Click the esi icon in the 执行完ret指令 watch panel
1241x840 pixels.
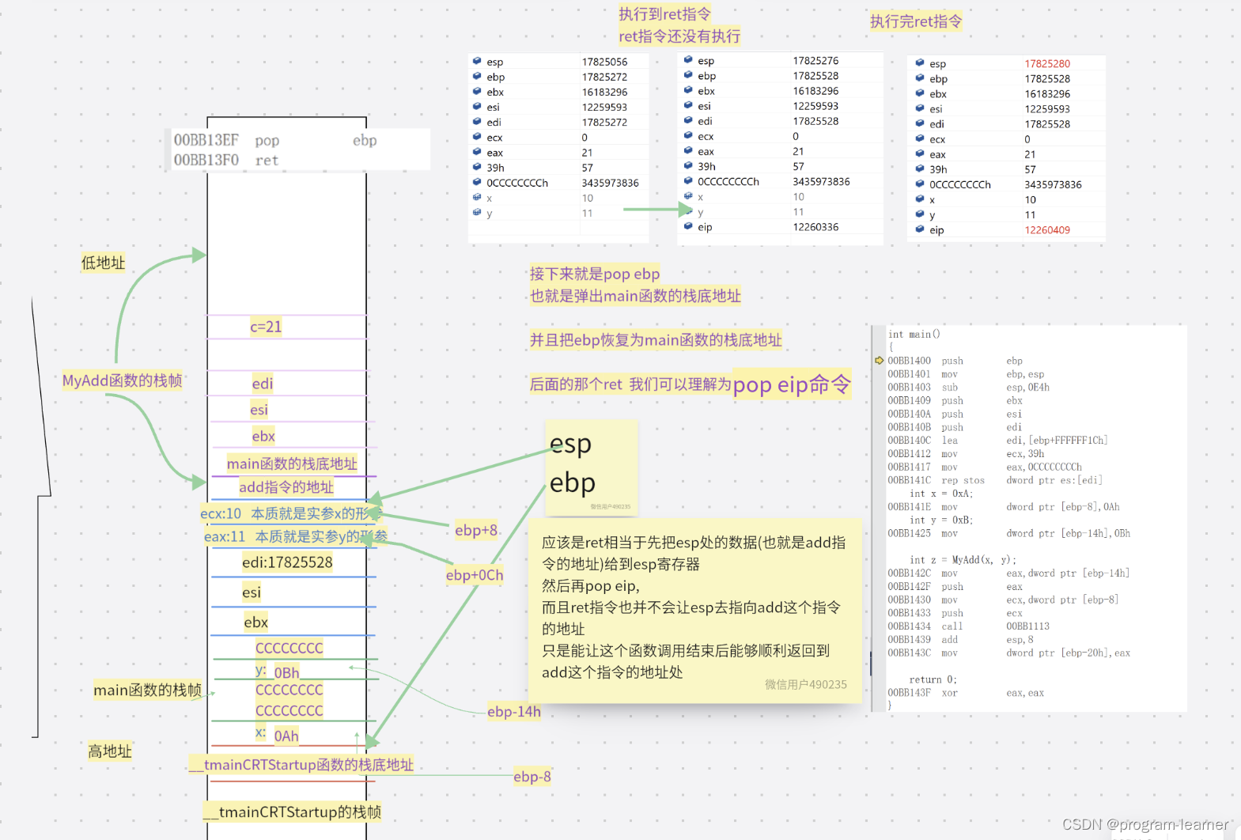920,108
